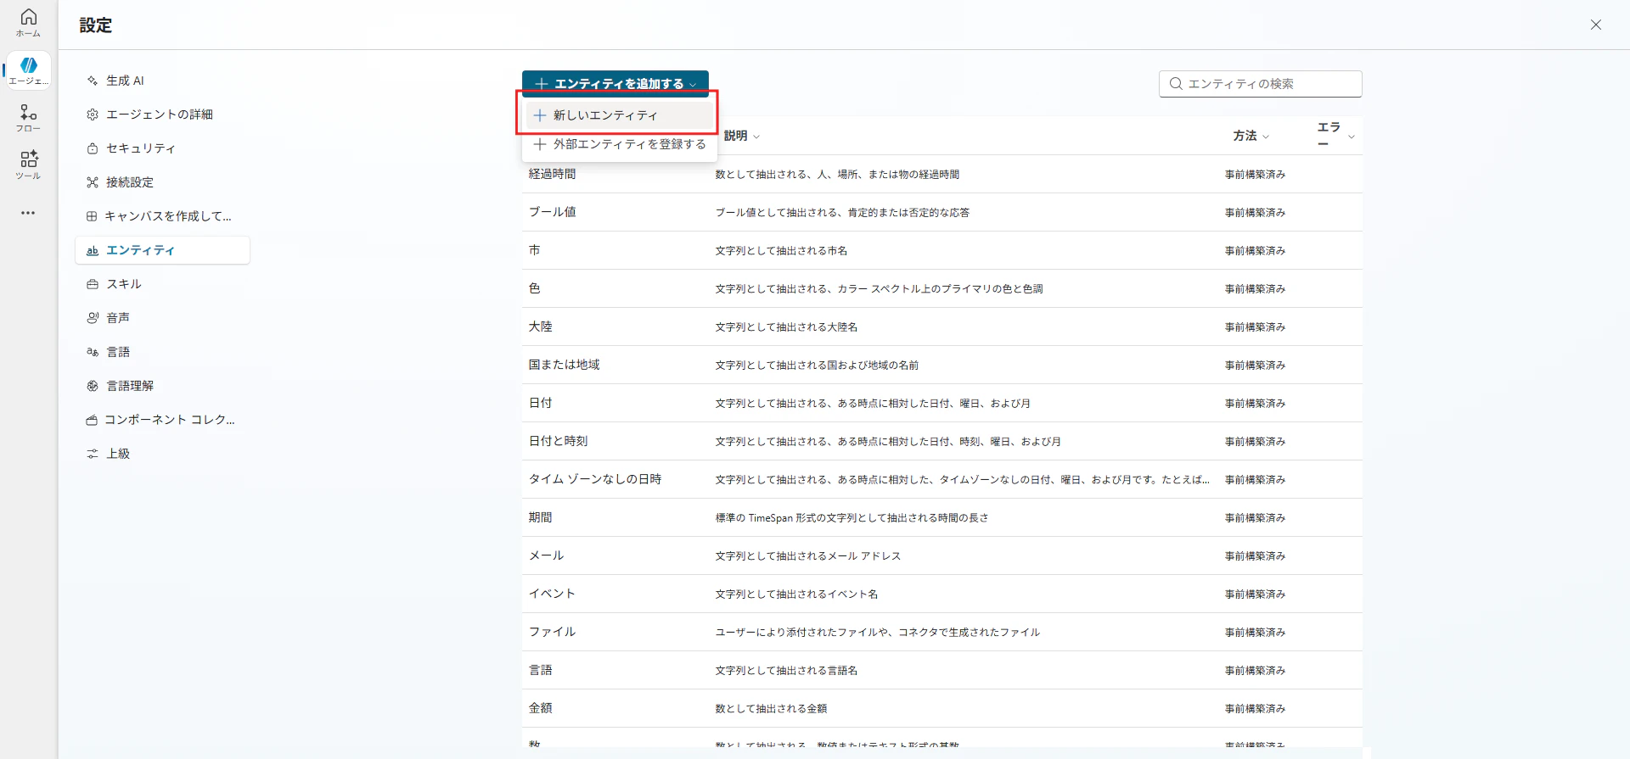Image resolution: width=1630 pixels, height=759 pixels.
Task: Open the ファイル entity row
Action: tap(942, 632)
